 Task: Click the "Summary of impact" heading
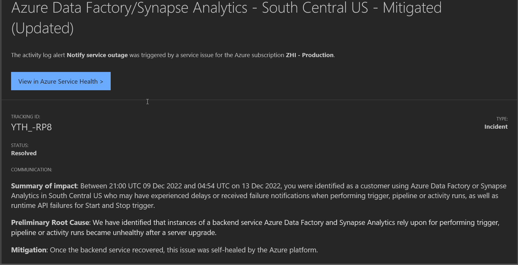[44, 186]
